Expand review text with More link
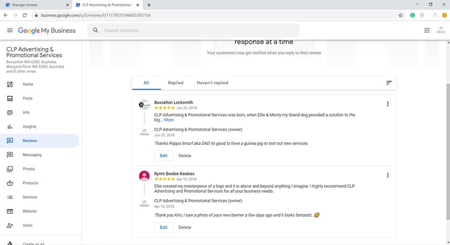The height and width of the screenshot is (245, 450). point(169,120)
